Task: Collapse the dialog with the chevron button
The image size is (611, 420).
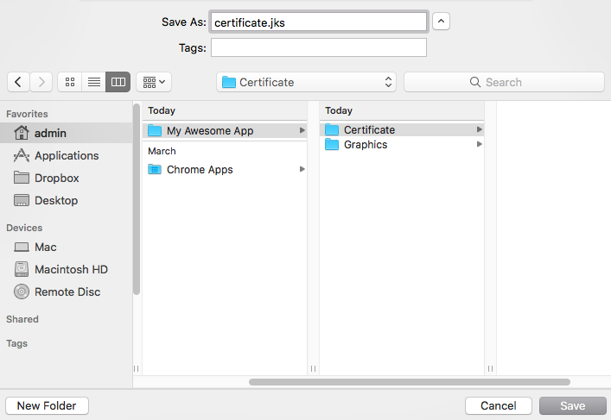Action: pos(441,22)
